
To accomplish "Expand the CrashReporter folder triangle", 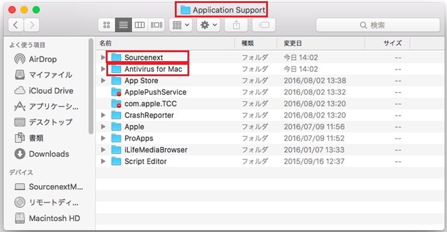I will point(103,115).
